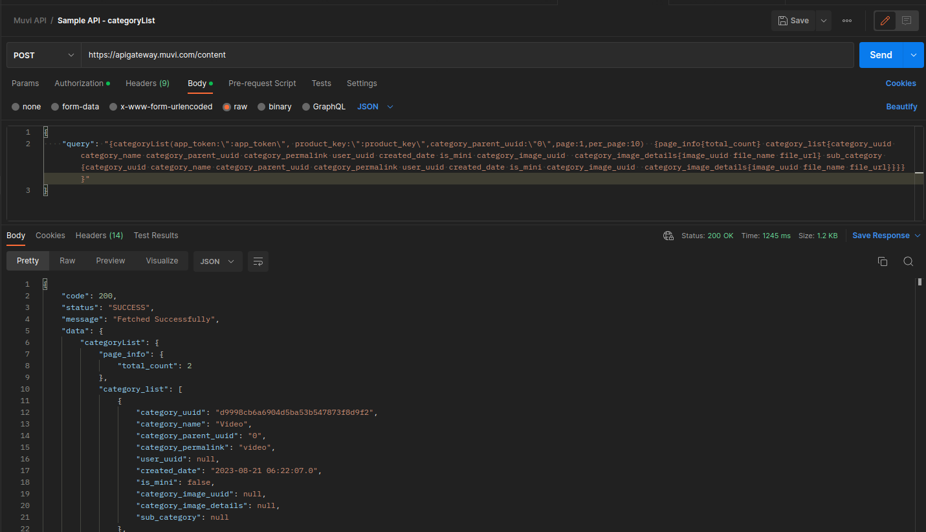Viewport: 926px width, 532px height.
Task: Select the form-data body type
Action: pyautogui.click(x=75, y=107)
